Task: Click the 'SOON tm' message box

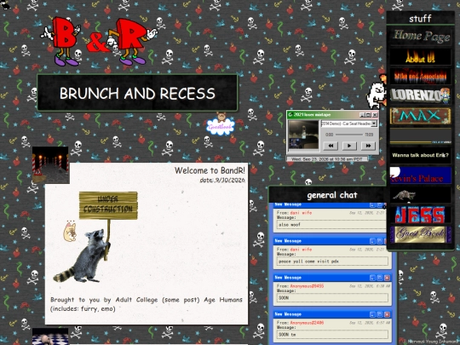Action: (x=332, y=335)
